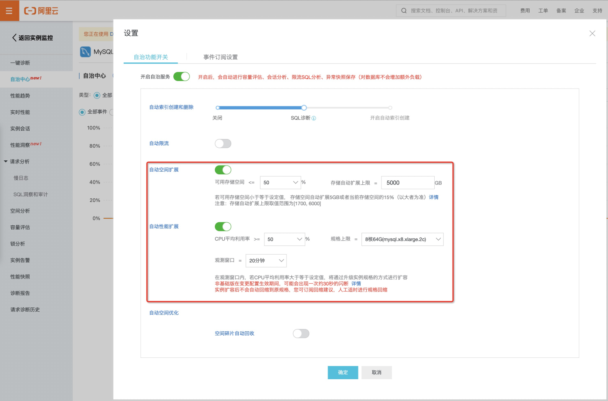Set index slider to 开启自动索引创建 point
This screenshot has width=608, height=401.
point(390,108)
